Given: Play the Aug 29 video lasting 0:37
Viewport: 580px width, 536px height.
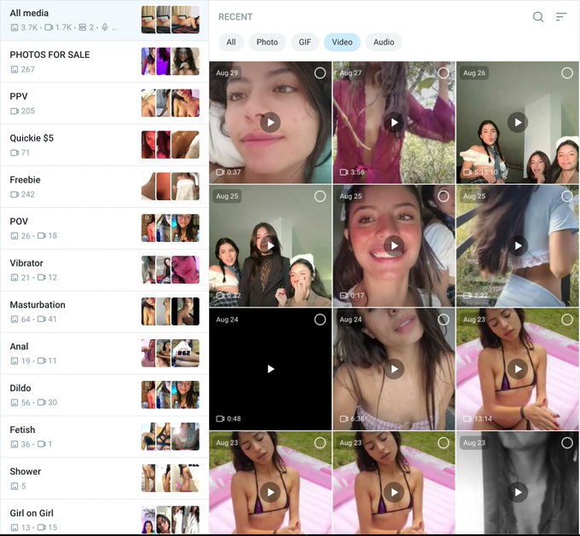Looking at the screenshot, I should (270, 123).
